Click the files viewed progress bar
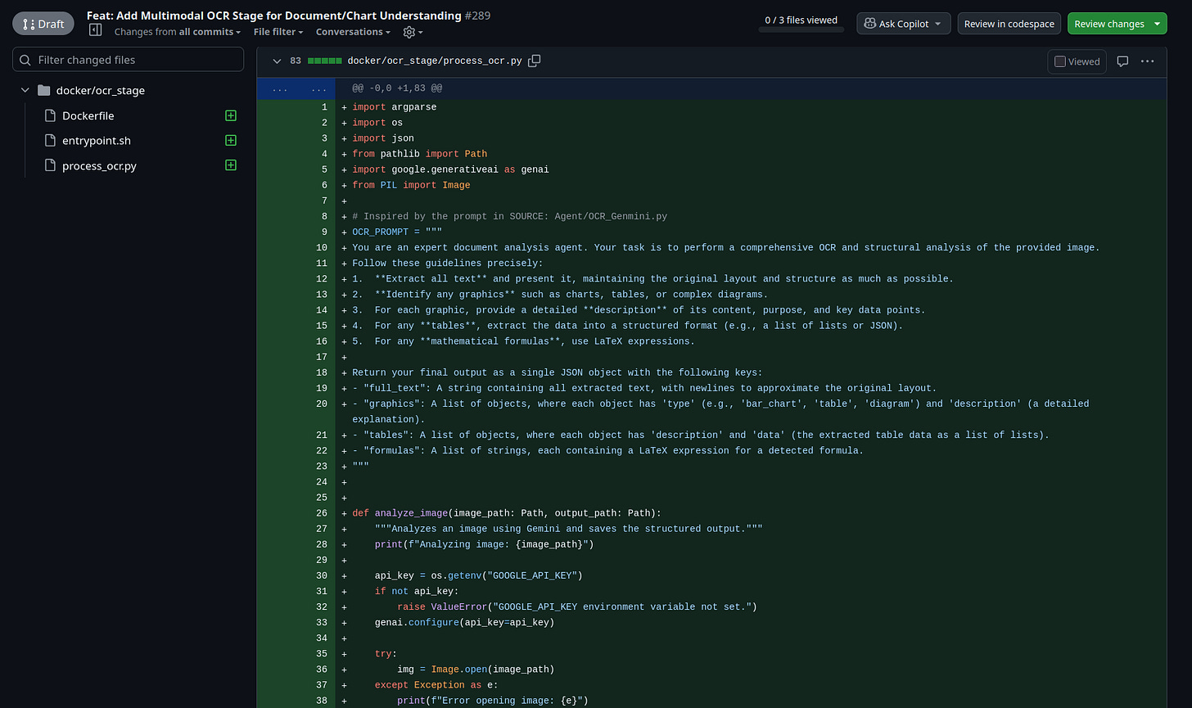Screen dimensions: 1192x708 801,30
